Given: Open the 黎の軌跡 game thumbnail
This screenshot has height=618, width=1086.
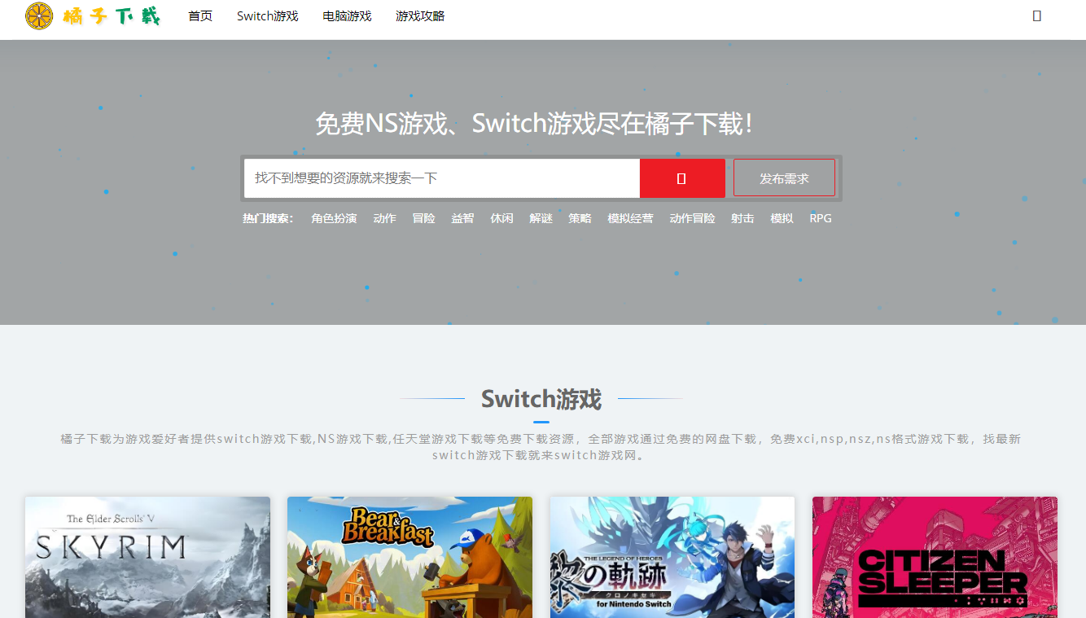Looking at the screenshot, I should tap(672, 558).
